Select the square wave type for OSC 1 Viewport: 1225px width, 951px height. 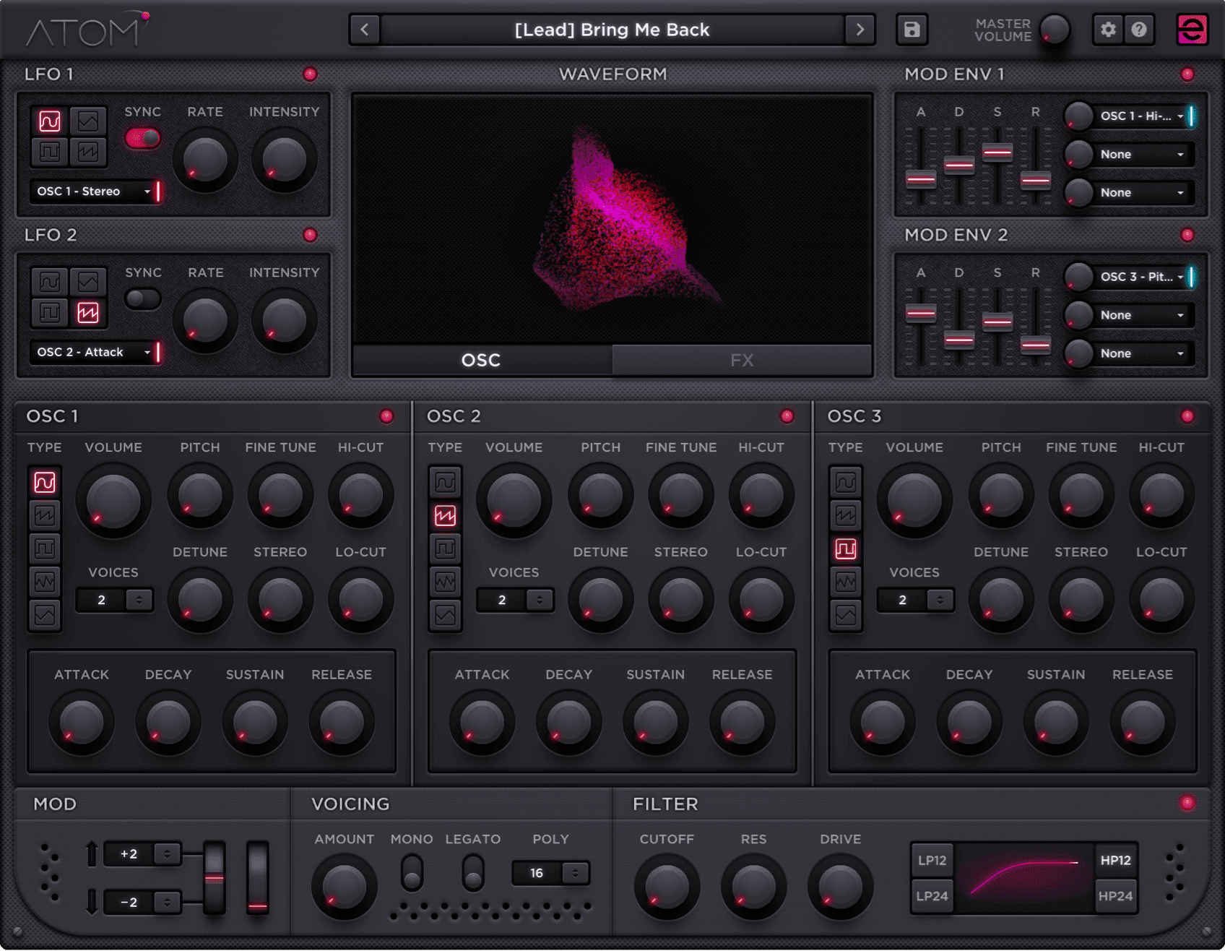tap(46, 548)
